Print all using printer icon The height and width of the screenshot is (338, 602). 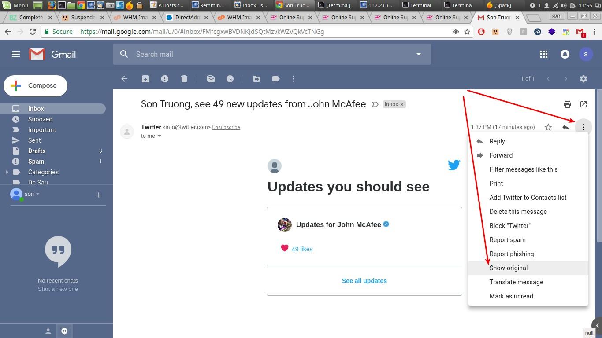click(568, 104)
